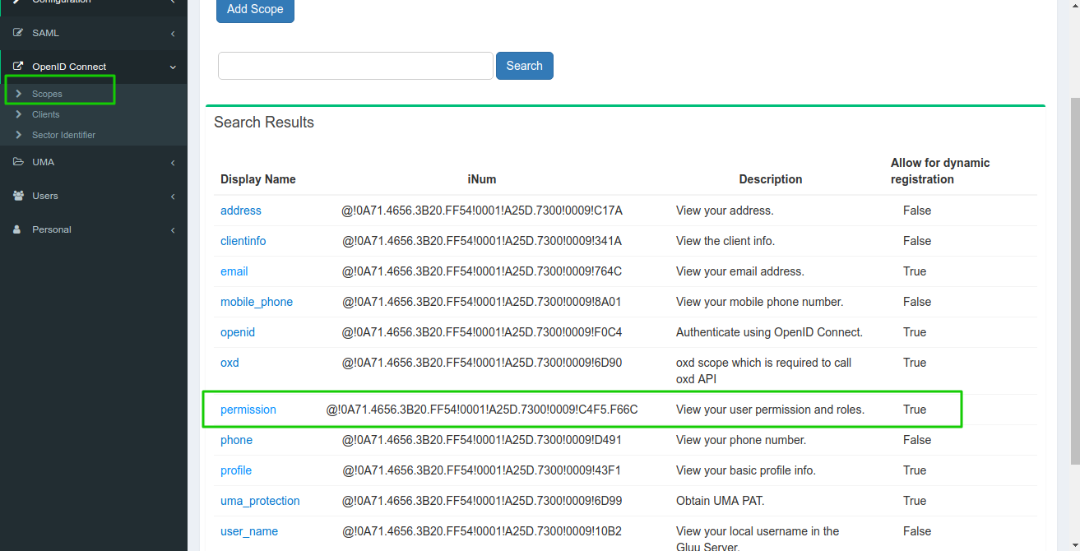Click the Search Results heading

[x=264, y=123]
